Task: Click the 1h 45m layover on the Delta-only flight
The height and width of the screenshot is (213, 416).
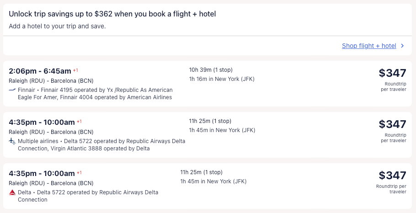Action: (x=213, y=181)
